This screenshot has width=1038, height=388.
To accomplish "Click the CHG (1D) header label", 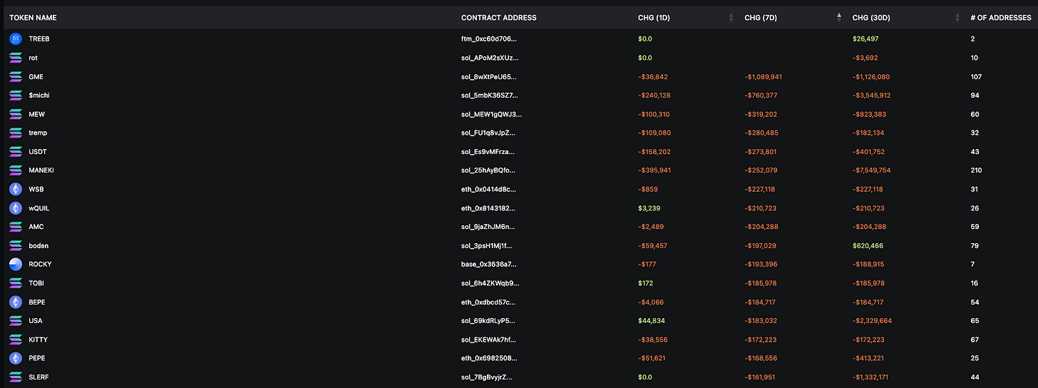I will pos(655,17).
